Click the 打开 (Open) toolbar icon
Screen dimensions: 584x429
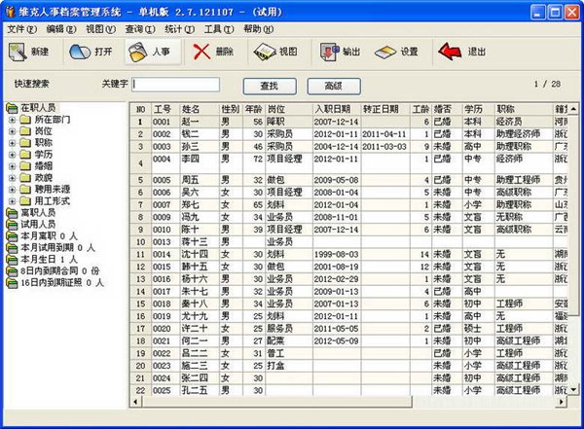coord(80,52)
